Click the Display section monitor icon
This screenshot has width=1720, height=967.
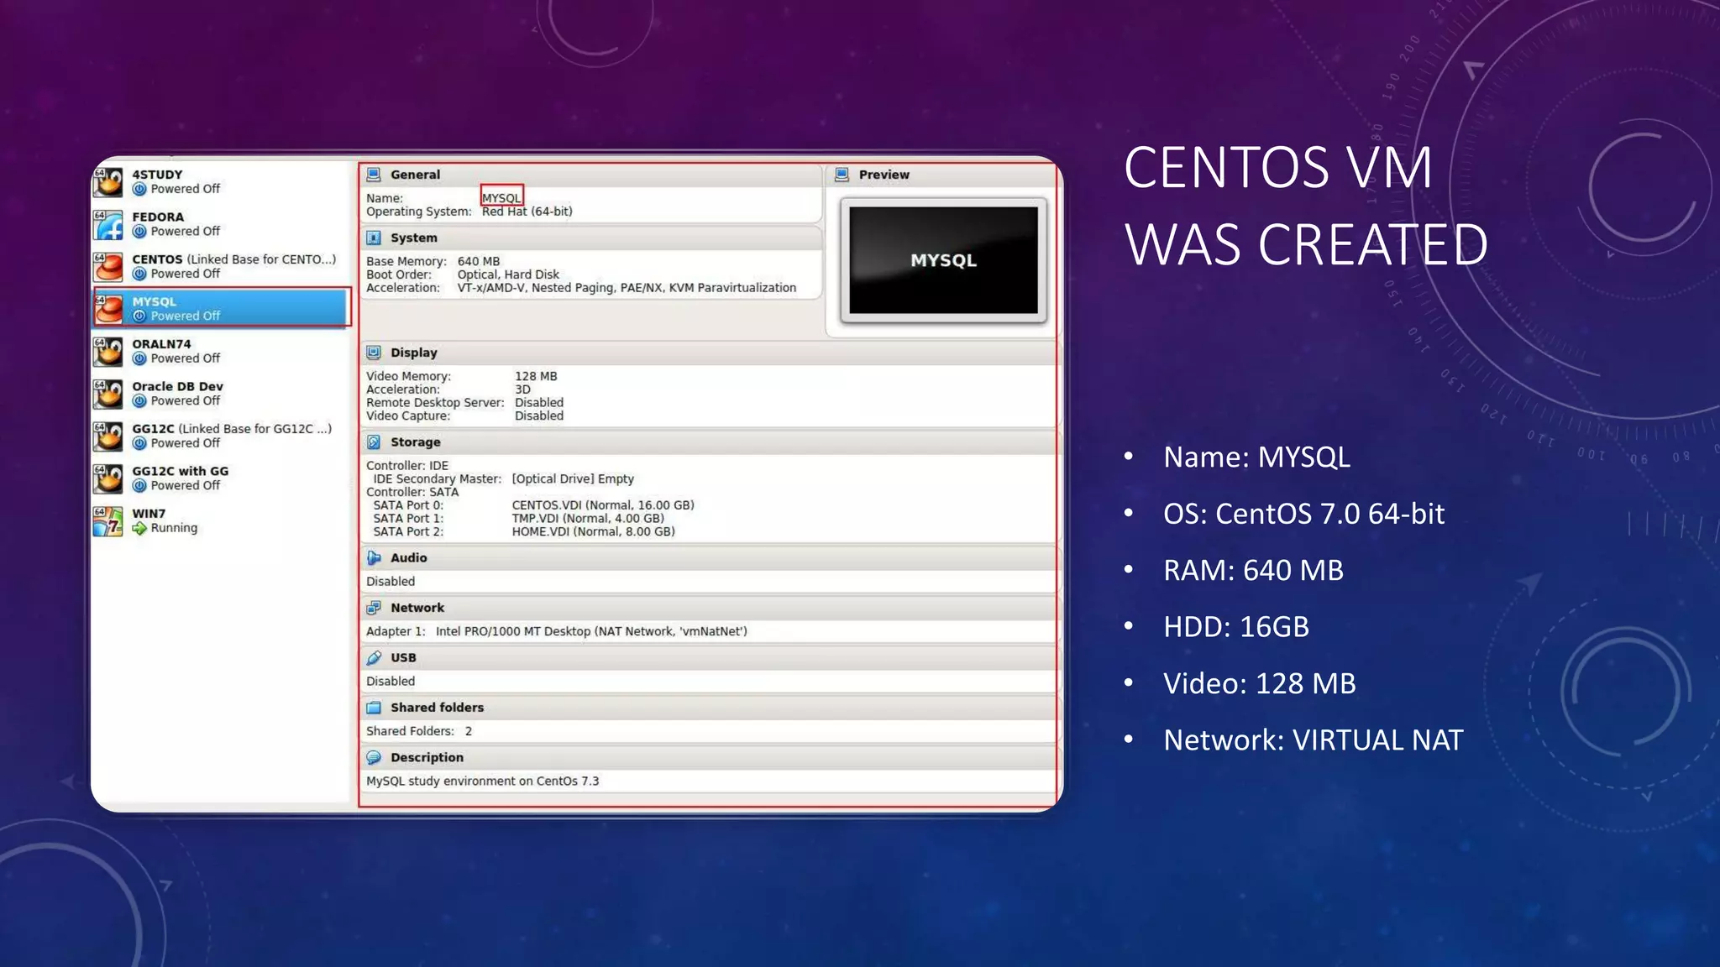pos(374,353)
